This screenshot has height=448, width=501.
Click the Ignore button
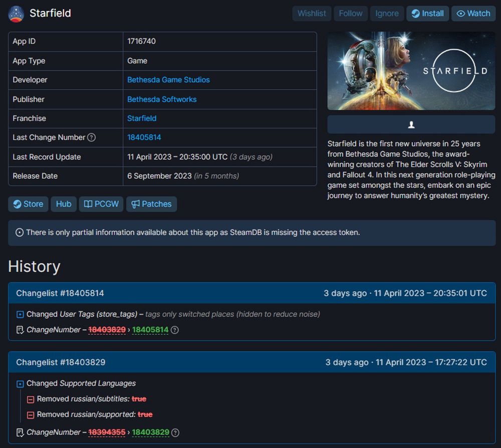(x=387, y=14)
